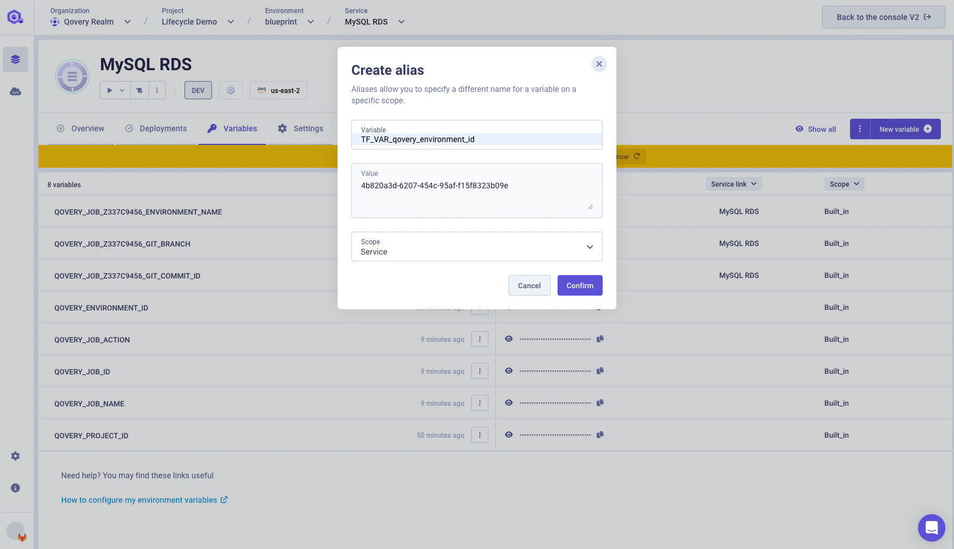Open the QOVERY_JOB_NAME row actions menu

coord(479,403)
